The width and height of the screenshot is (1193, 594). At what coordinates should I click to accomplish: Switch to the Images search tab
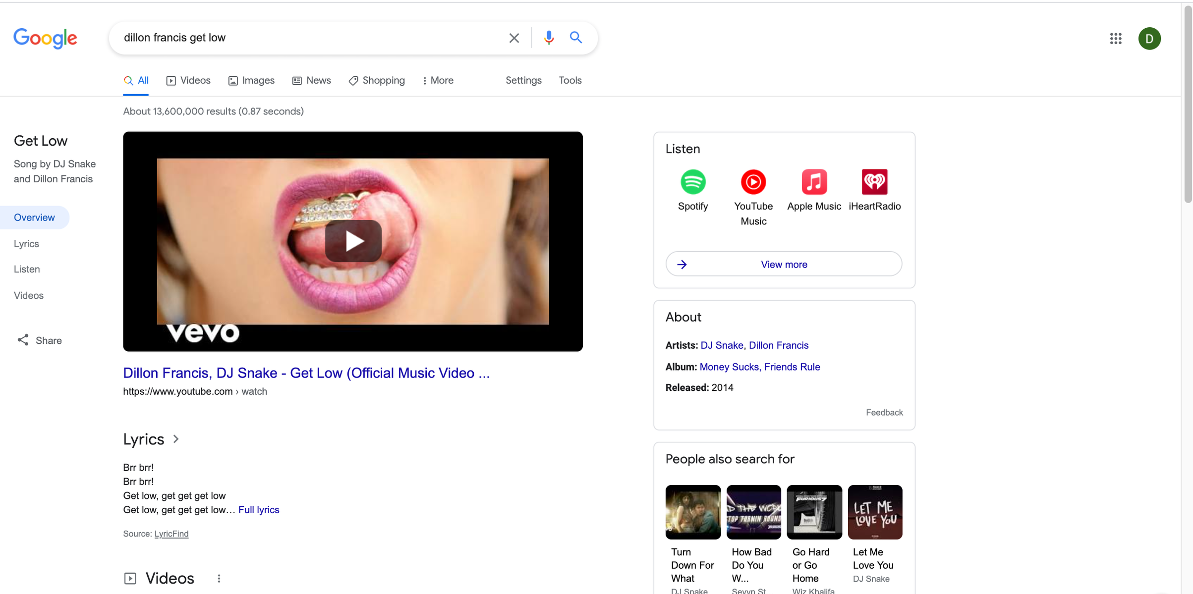point(251,80)
